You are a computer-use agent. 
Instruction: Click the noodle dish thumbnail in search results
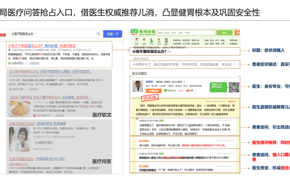point(20,109)
